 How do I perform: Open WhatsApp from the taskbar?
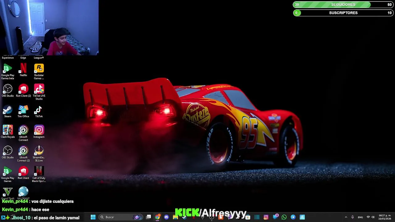(284, 217)
